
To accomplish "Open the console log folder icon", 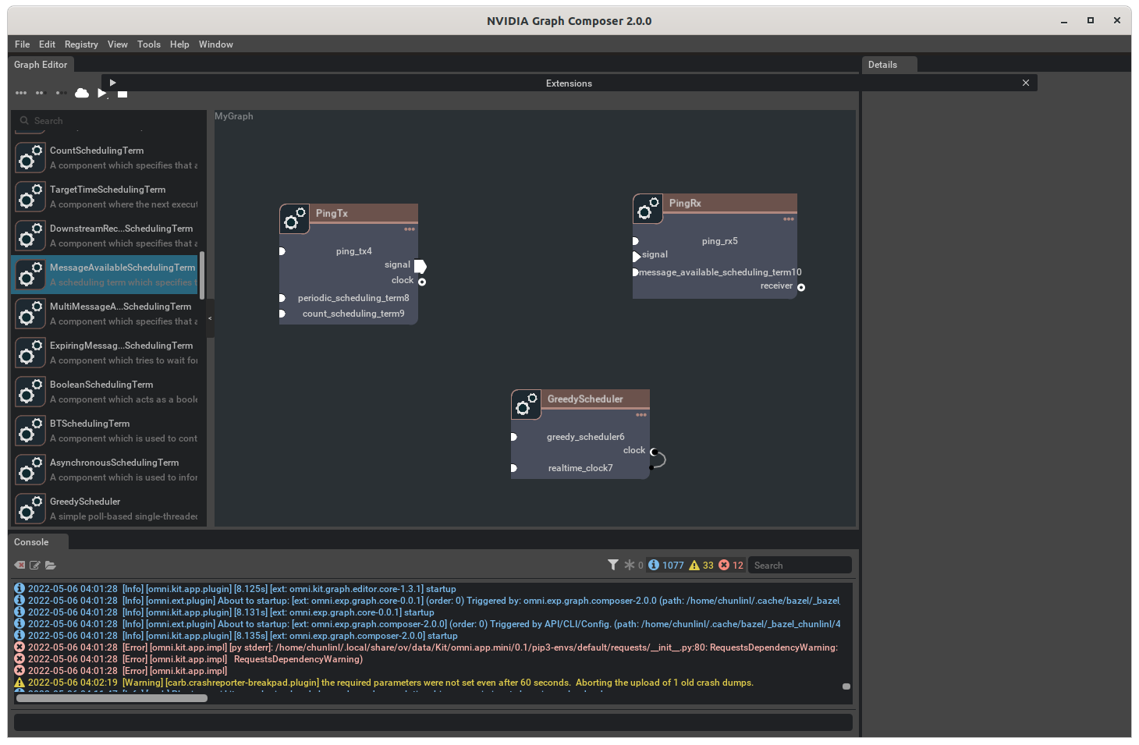I will 51,566.
